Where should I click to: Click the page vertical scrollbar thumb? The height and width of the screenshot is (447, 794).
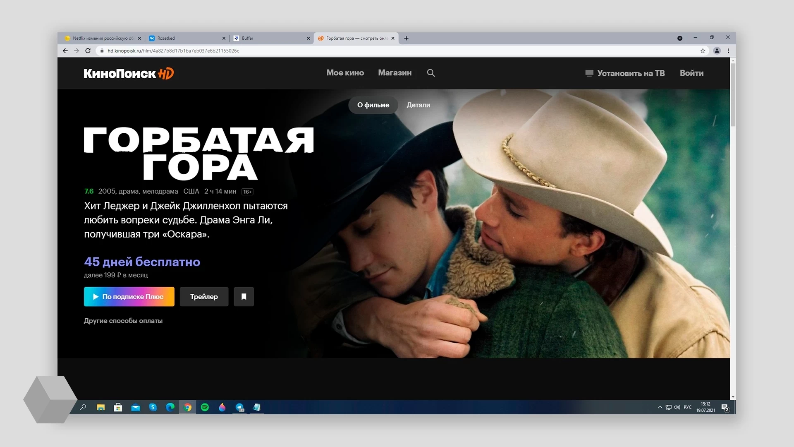coord(733,95)
